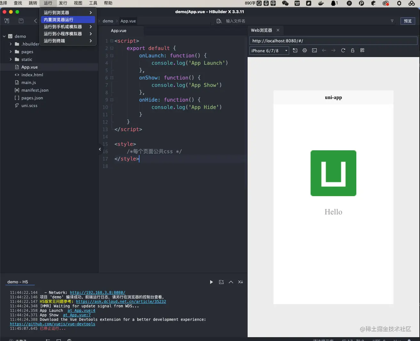Viewport: 420px width, 341px height.
Task: Open main.js in project tree
Action: point(28,82)
